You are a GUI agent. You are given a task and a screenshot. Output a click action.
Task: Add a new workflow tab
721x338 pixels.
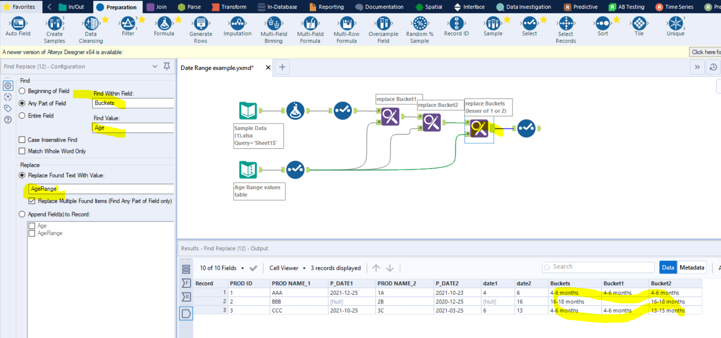point(282,67)
